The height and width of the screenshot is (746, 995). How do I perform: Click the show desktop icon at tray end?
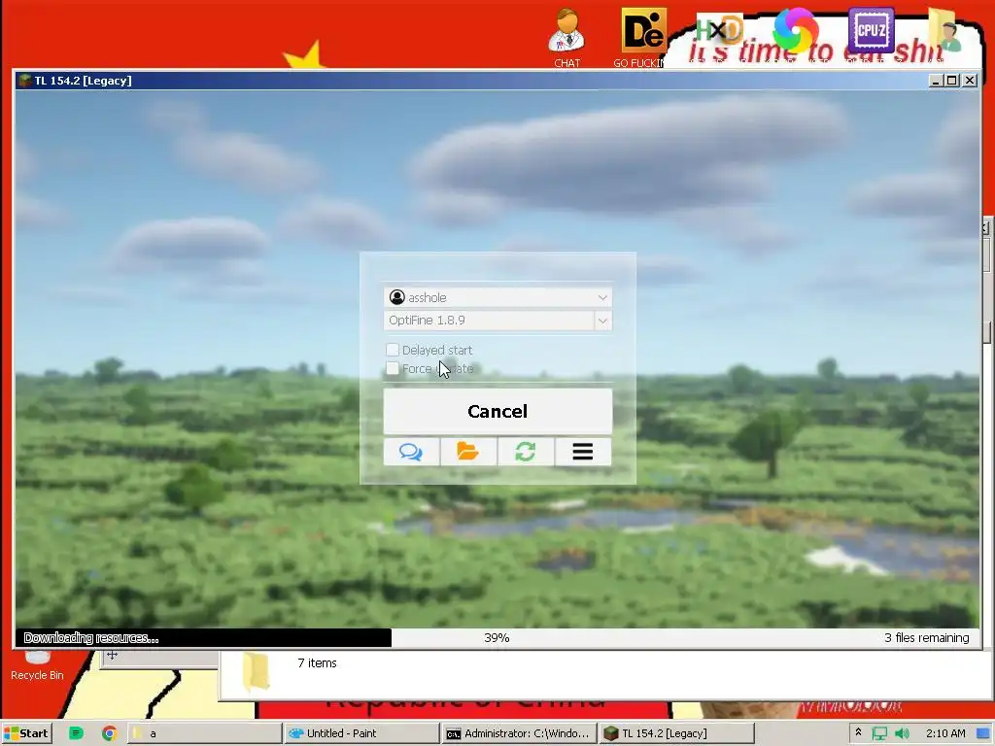coord(983,733)
